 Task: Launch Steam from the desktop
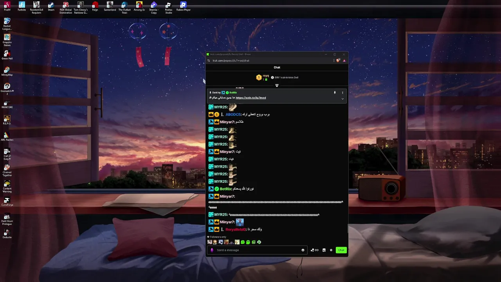[51, 6]
